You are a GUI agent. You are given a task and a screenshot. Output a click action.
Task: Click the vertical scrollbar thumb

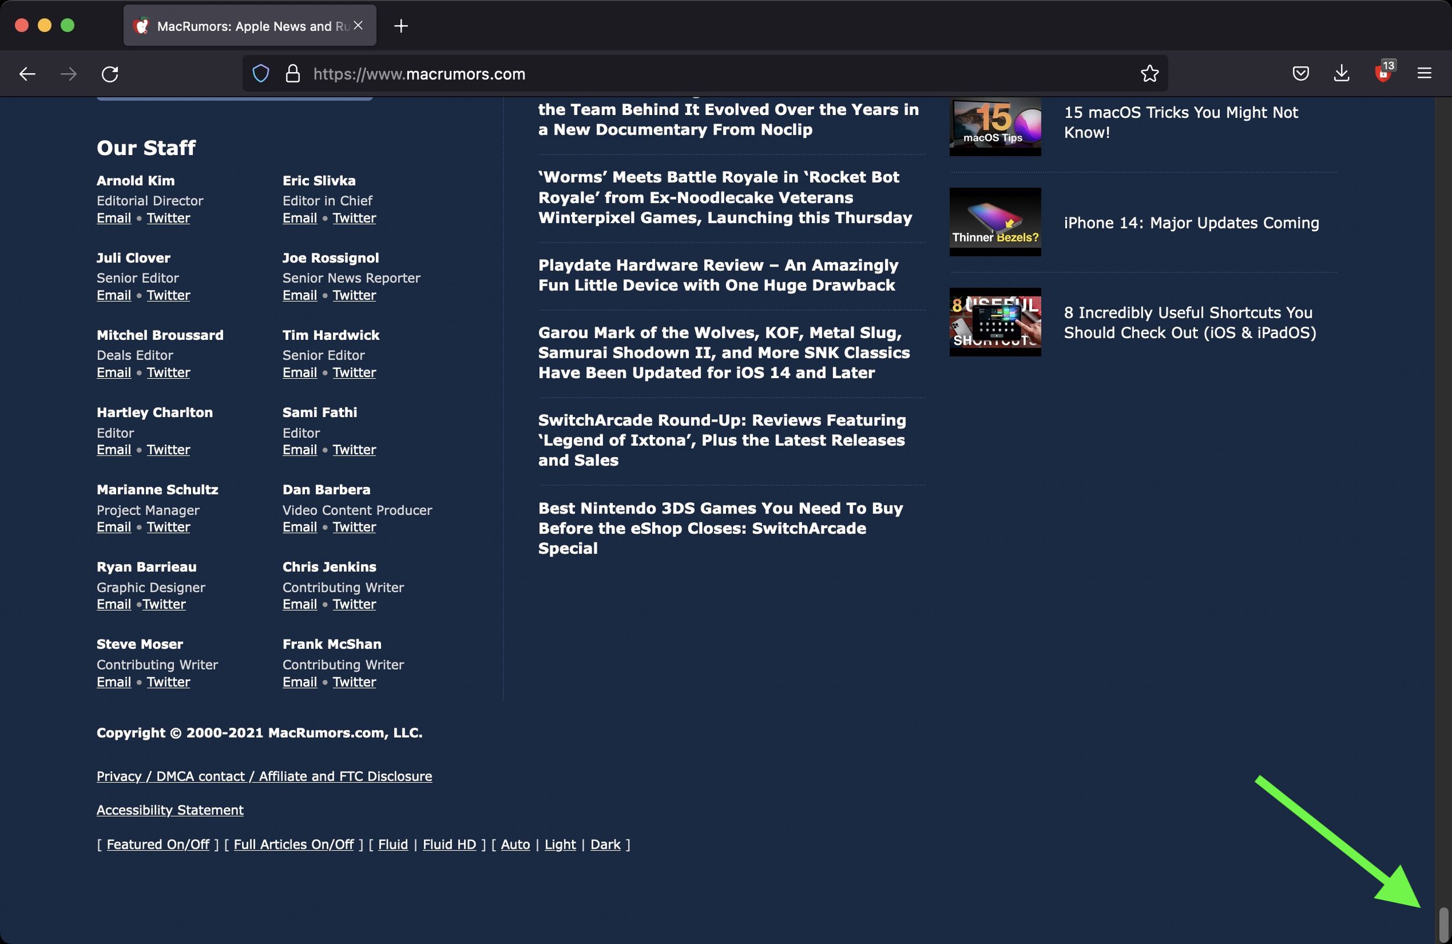point(1443,924)
